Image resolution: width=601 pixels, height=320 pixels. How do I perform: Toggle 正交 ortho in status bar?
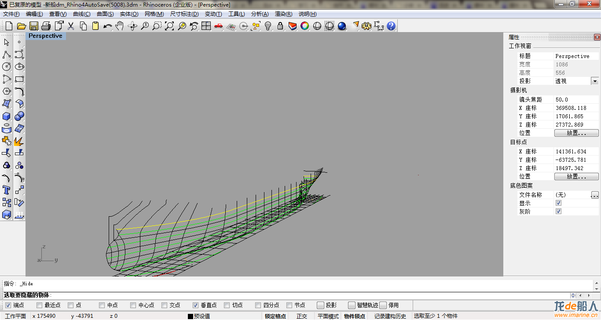pyautogui.click(x=302, y=316)
